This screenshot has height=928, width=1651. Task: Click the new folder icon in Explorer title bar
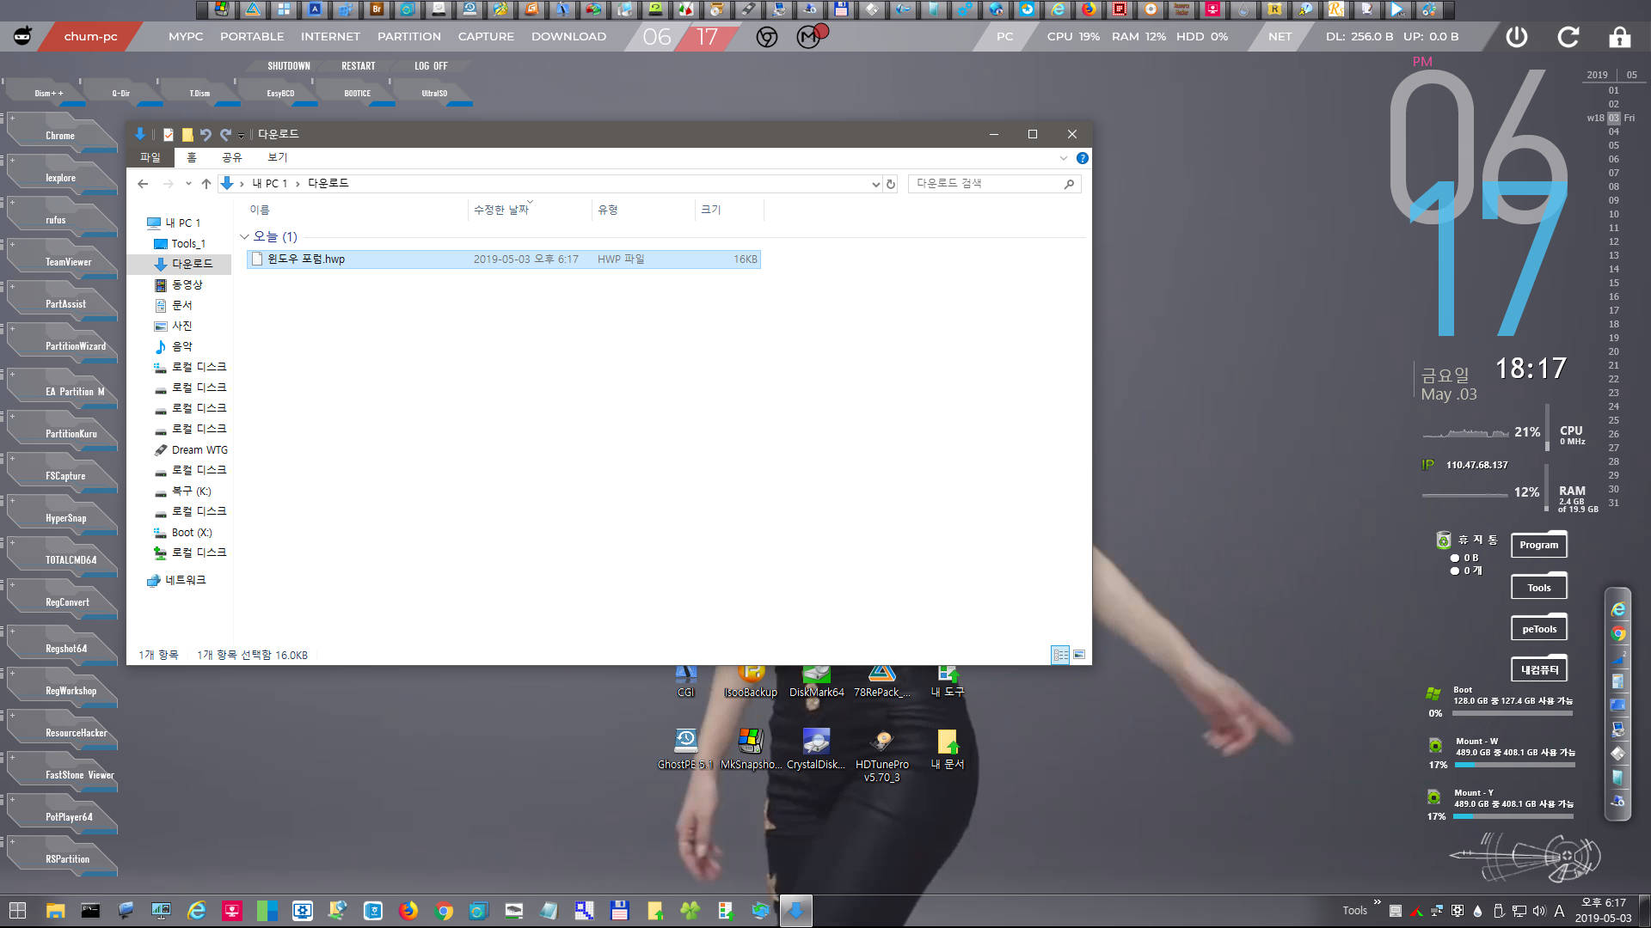coord(187,134)
